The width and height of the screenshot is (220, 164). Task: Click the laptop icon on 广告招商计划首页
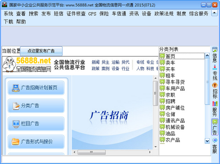(x=16, y=88)
